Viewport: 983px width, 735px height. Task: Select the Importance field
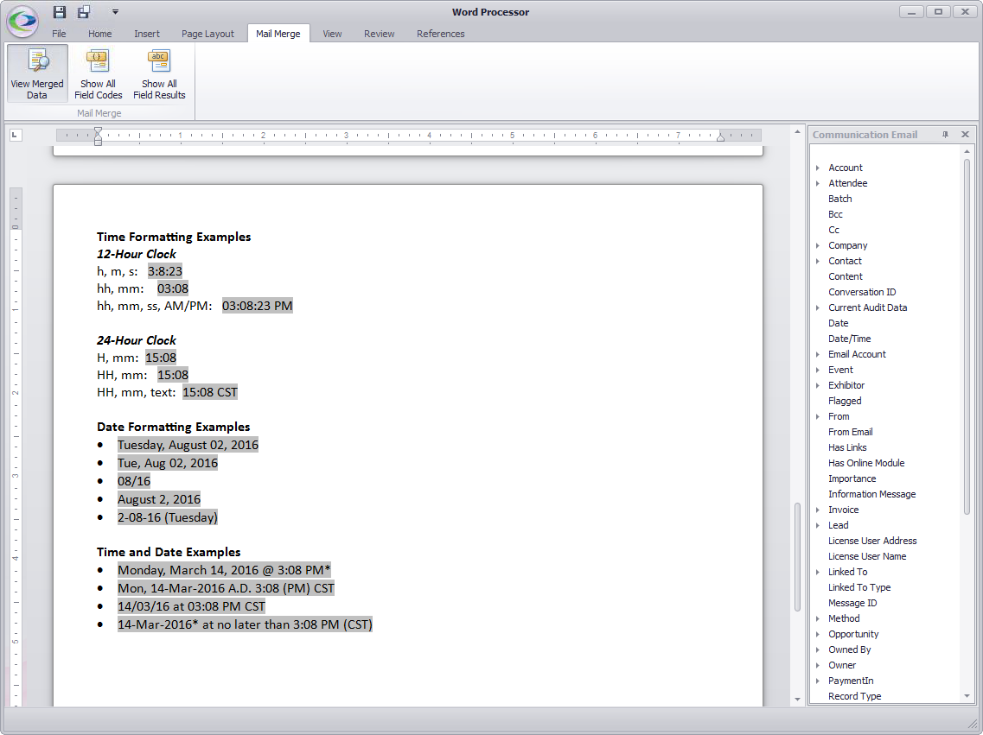pos(852,479)
